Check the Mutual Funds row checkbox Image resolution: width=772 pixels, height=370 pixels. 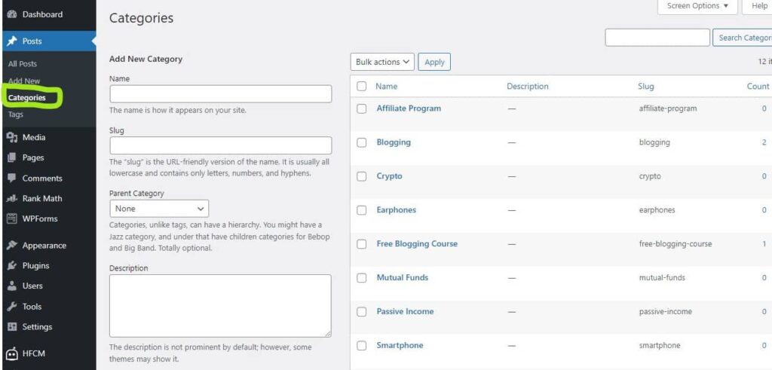point(362,278)
